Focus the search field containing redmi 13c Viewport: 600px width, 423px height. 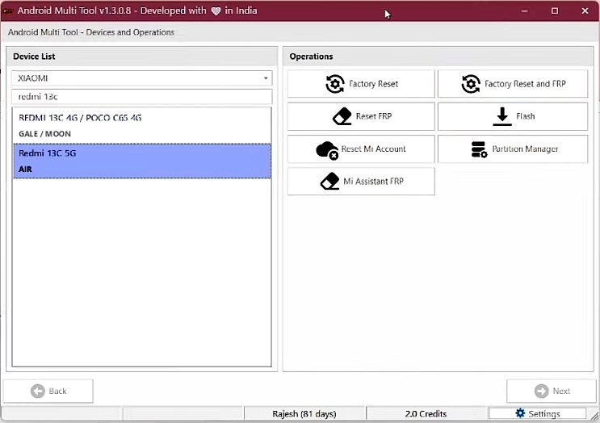(x=141, y=97)
